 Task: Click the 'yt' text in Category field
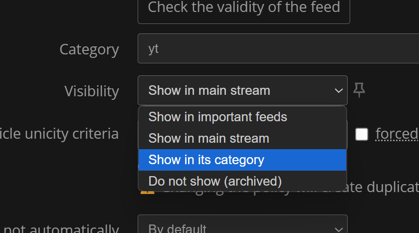pyautogui.click(x=154, y=49)
